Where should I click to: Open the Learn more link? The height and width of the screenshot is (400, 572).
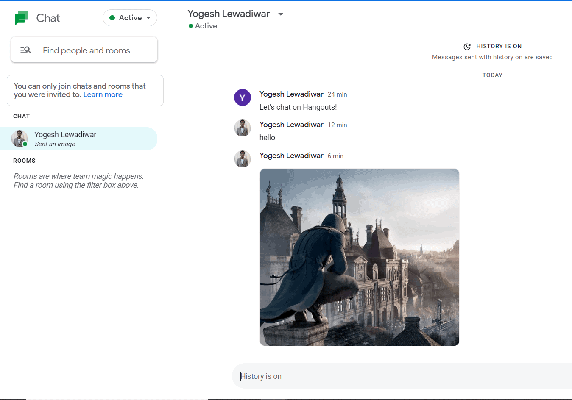tap(103, 94)
